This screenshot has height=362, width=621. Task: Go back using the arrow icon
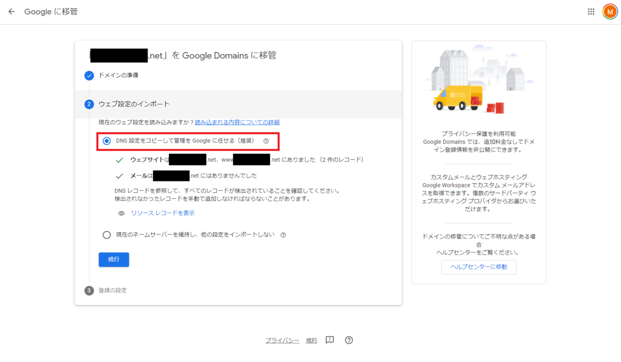coord(11,11)
